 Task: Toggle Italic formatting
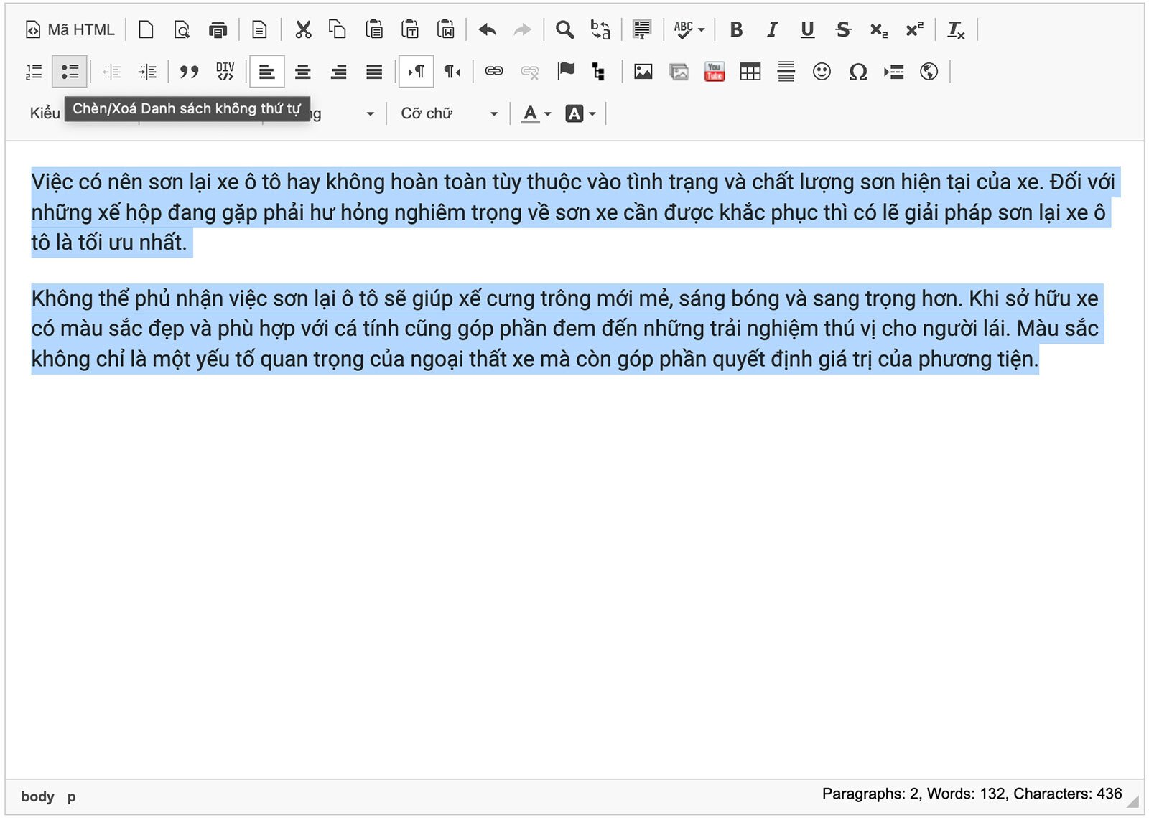click(772, 30)
